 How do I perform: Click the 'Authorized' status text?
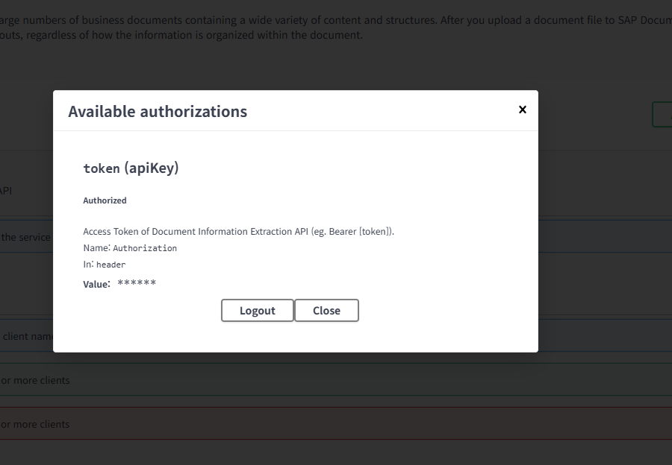(x=105, y=200)
